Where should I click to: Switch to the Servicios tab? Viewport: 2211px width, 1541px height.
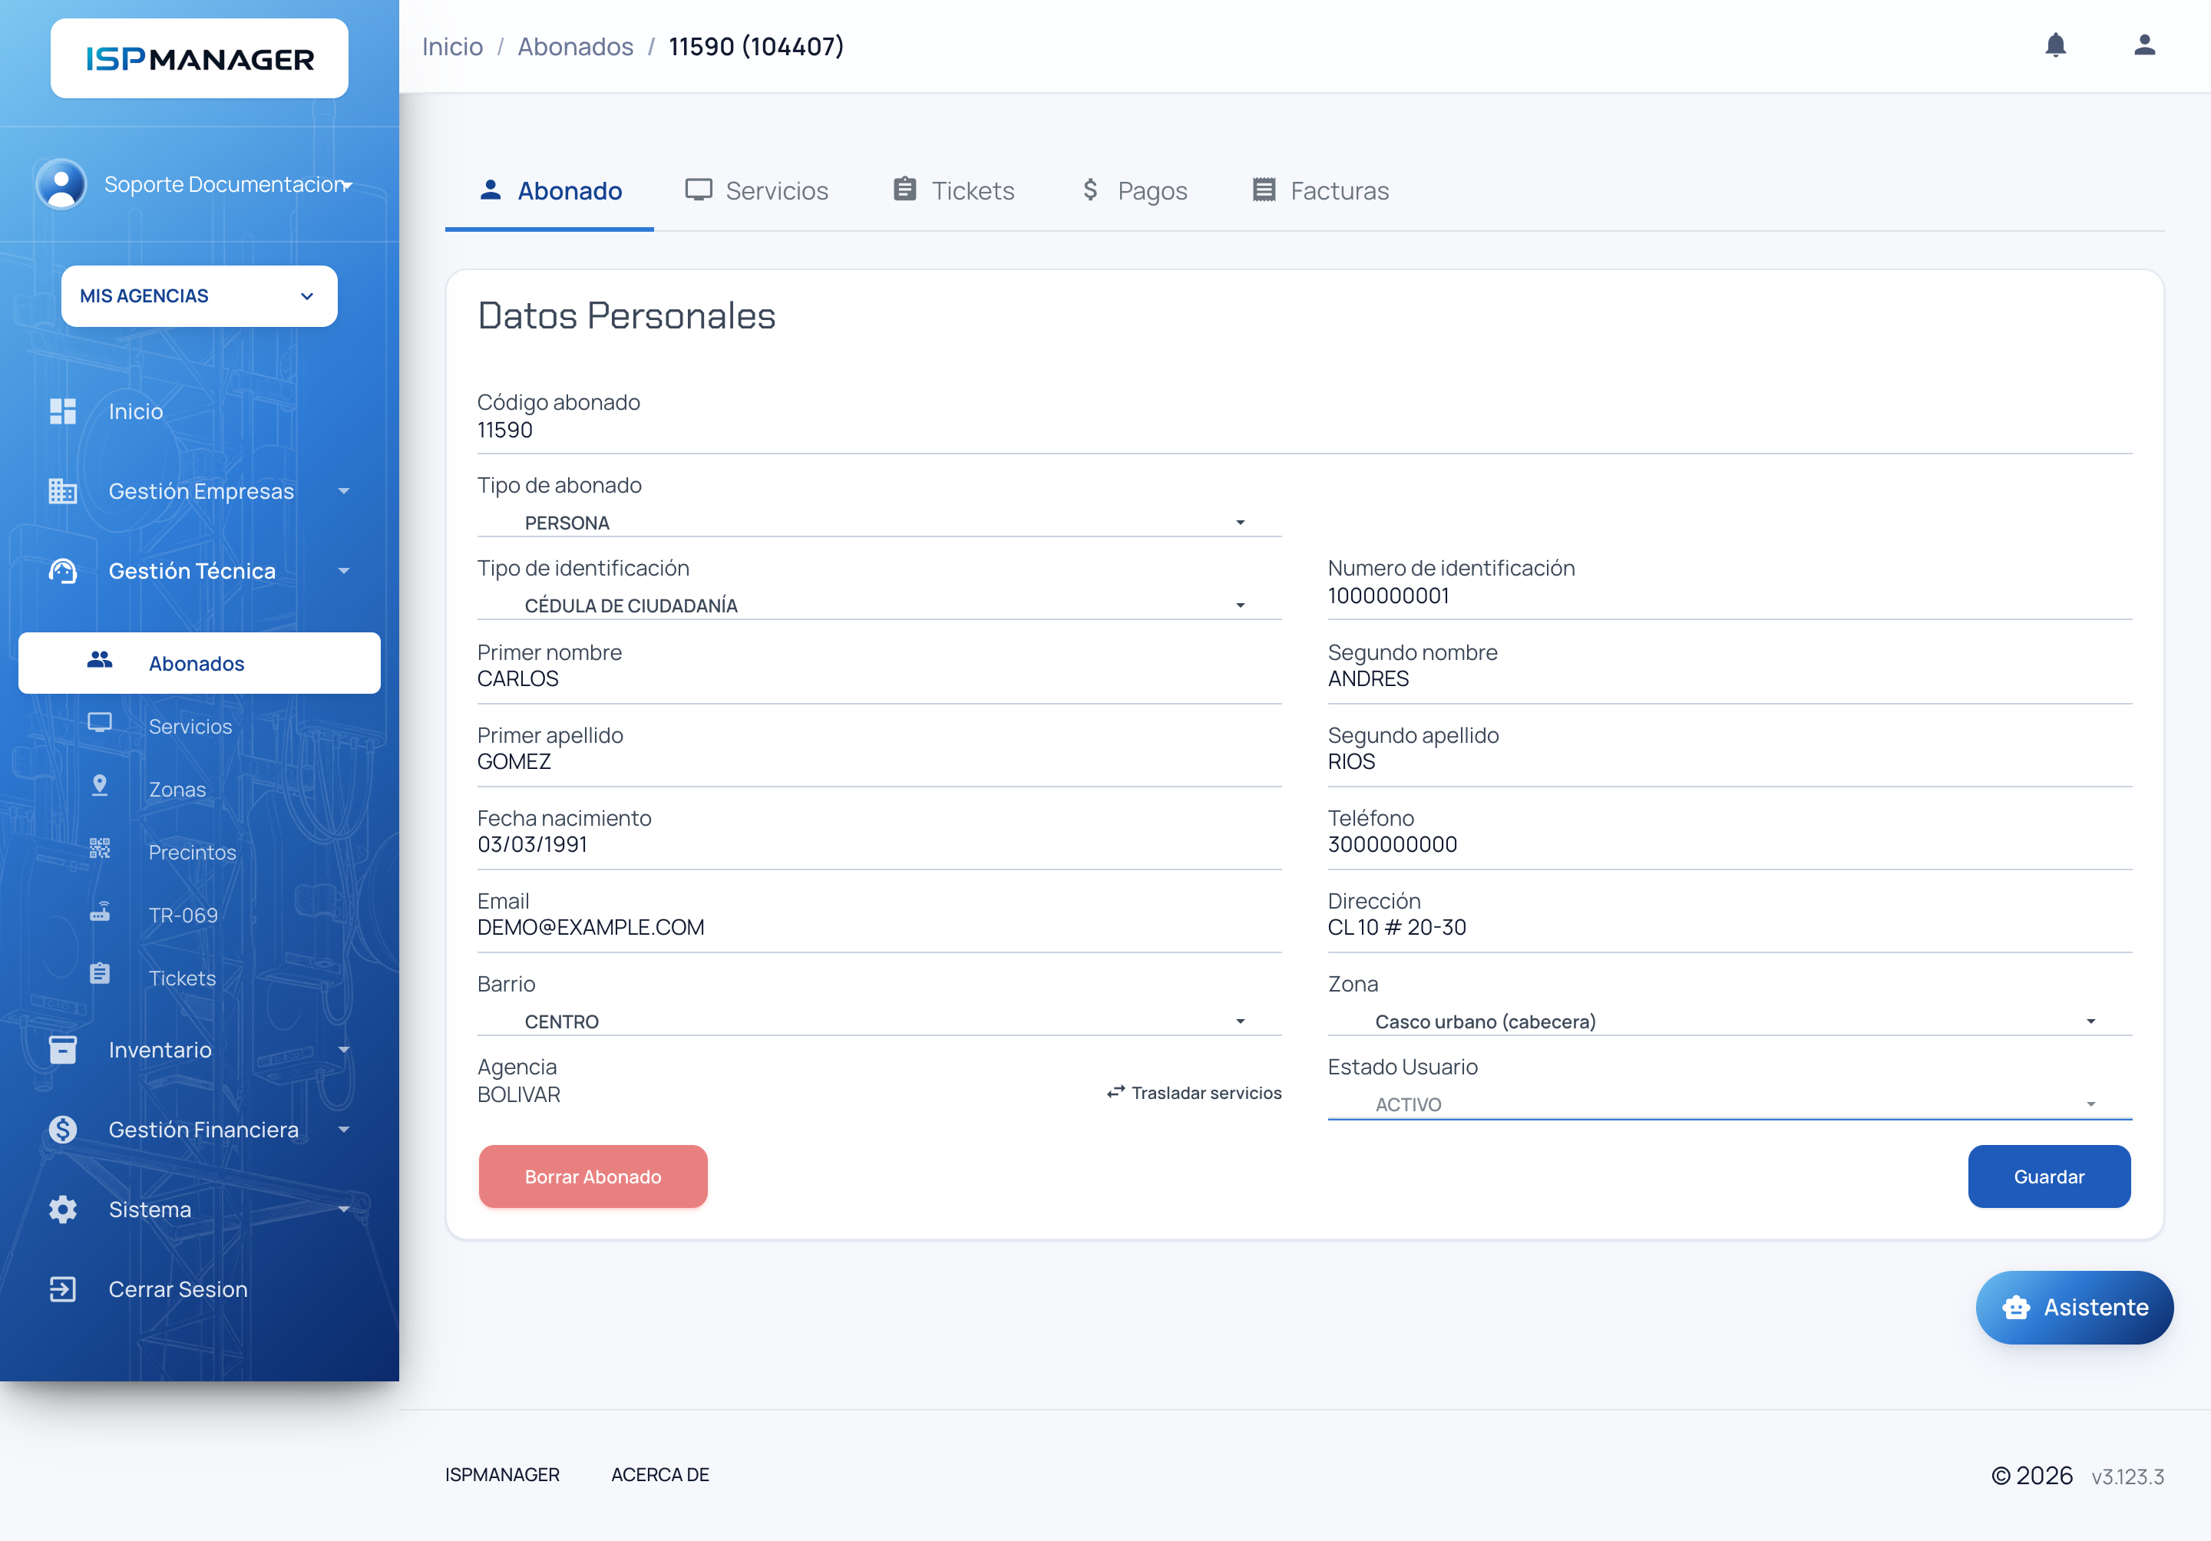point(757,190)
